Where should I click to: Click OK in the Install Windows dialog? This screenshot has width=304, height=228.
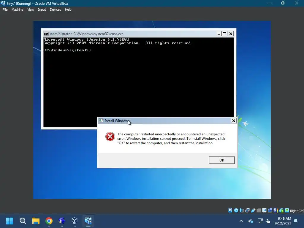pyautogui.click(x=221, y=160)
